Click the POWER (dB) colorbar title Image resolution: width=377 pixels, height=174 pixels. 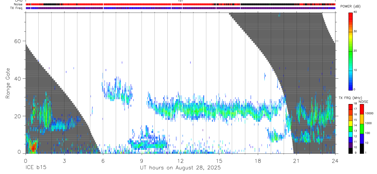tap(350, 6)
